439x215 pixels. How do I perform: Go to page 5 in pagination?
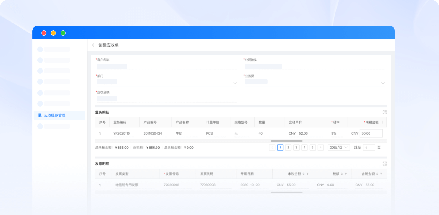(x=313, y=148)
